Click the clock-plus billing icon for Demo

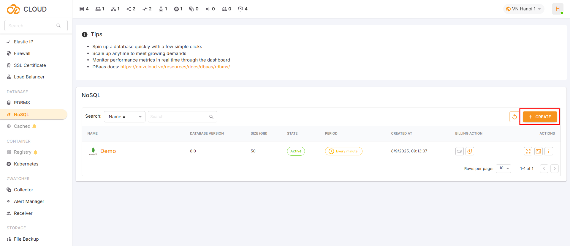(x=470, y=151)
